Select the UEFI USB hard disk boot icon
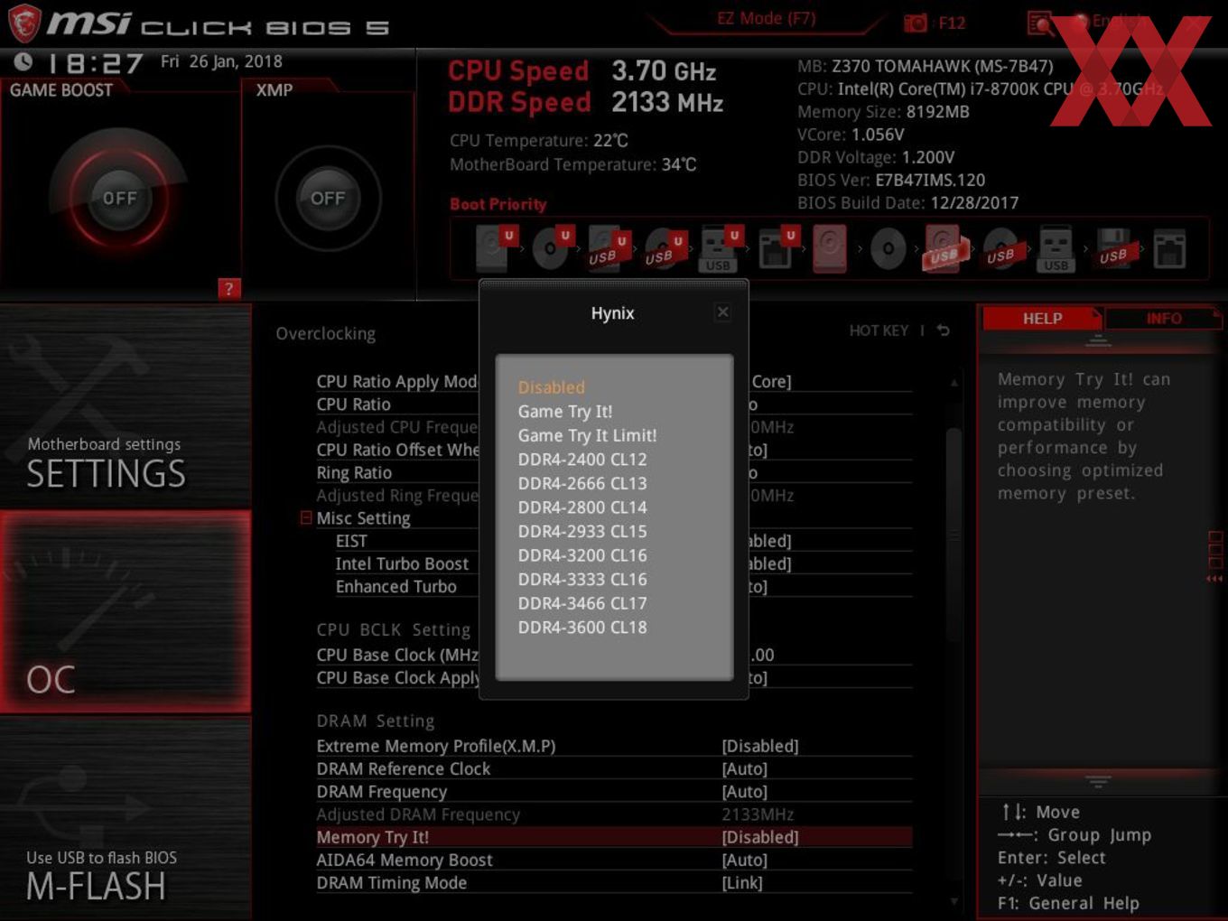This screenshot has width=1228, height=921. (x=608, y=249)
